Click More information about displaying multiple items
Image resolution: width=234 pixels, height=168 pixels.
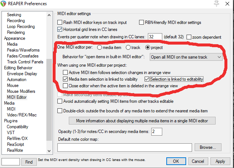coord(142,120)
